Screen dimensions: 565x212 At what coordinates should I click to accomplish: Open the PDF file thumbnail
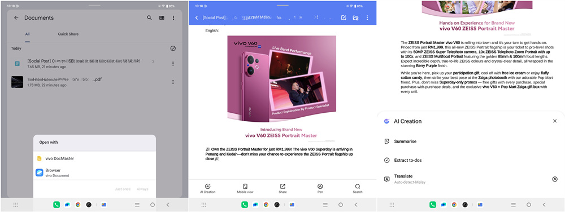(x=17, y=82)
